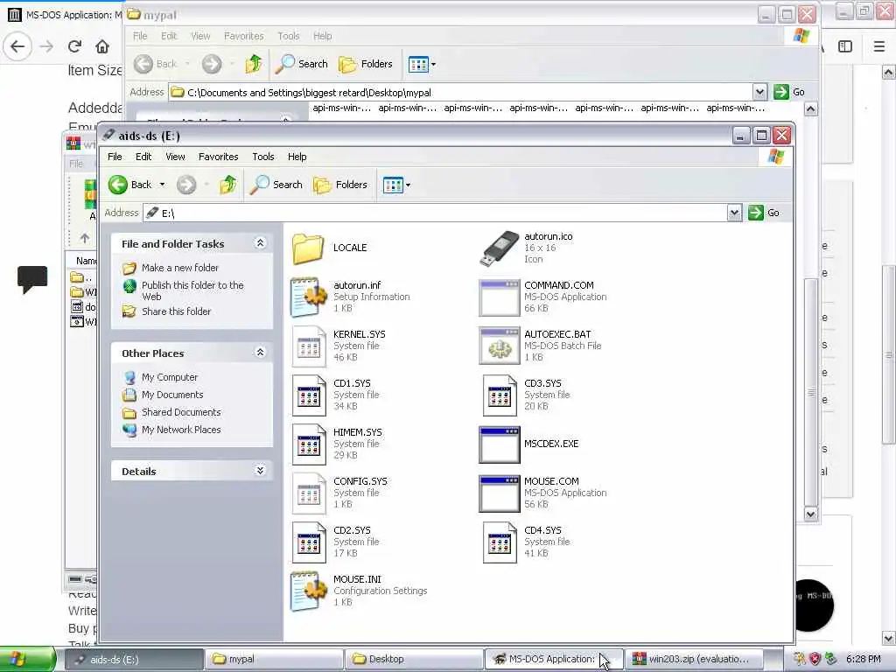The height and width of the screenshot is (672, 896).
Task: Select the autorun.ico USB drive icon
Action: pos(499,248)
